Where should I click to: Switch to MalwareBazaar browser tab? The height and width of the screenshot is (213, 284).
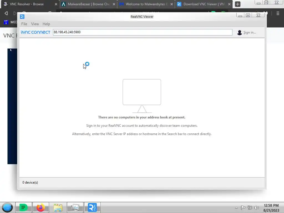(88, 4)
